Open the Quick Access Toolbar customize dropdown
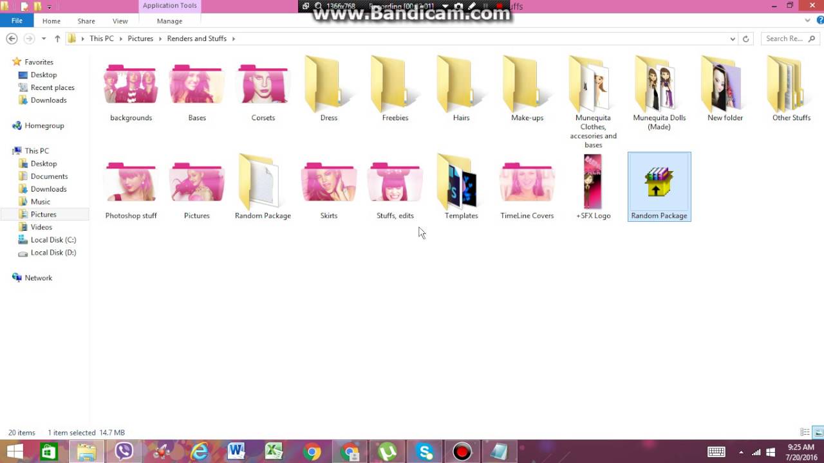 point(49,6)
